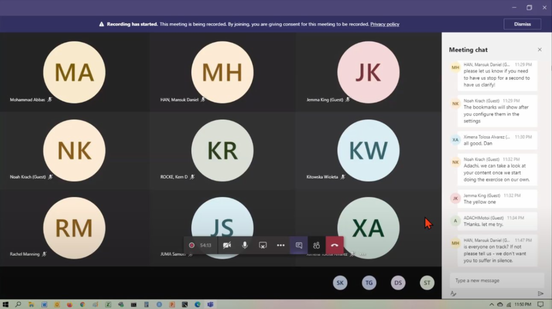The height and width of the screenshot is (309, 552).
Task: Open the Teams app in taskbar
Action: pyautogui.click(x=210, y=304)
